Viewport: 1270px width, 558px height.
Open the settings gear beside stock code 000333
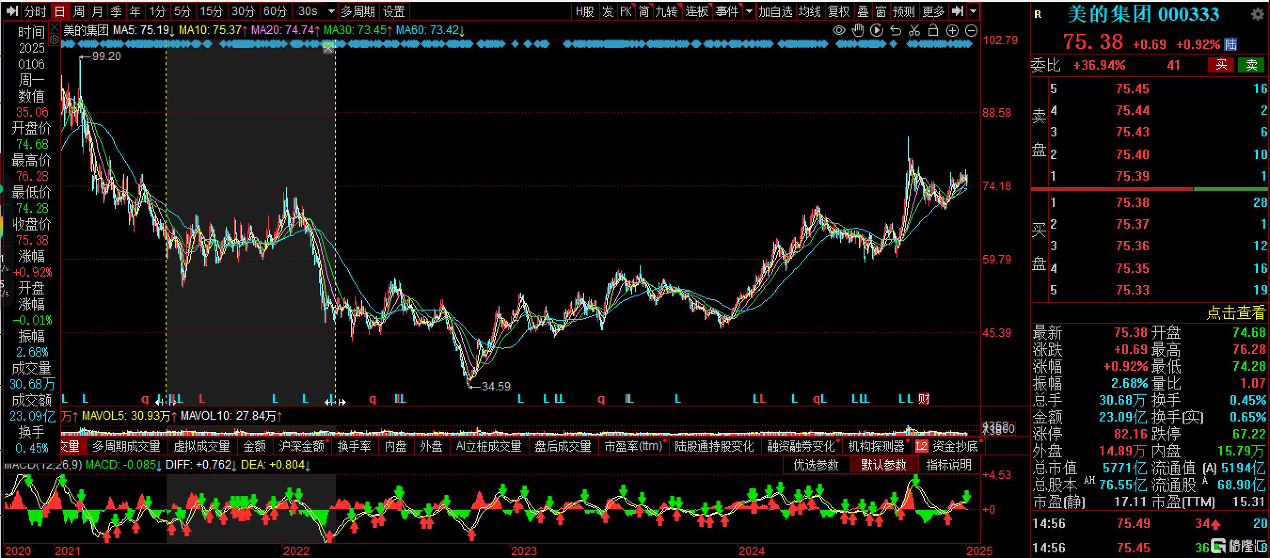click(x=1258, y=14)
